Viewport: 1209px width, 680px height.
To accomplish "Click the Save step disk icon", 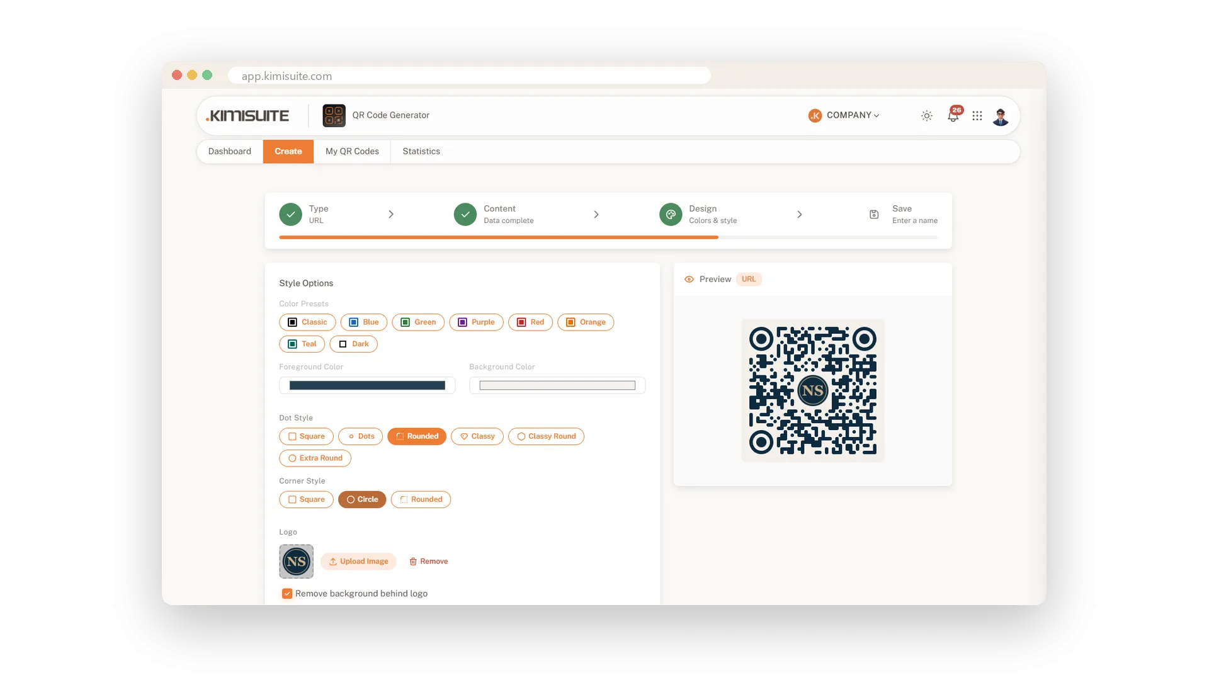I will pos(874,214).
